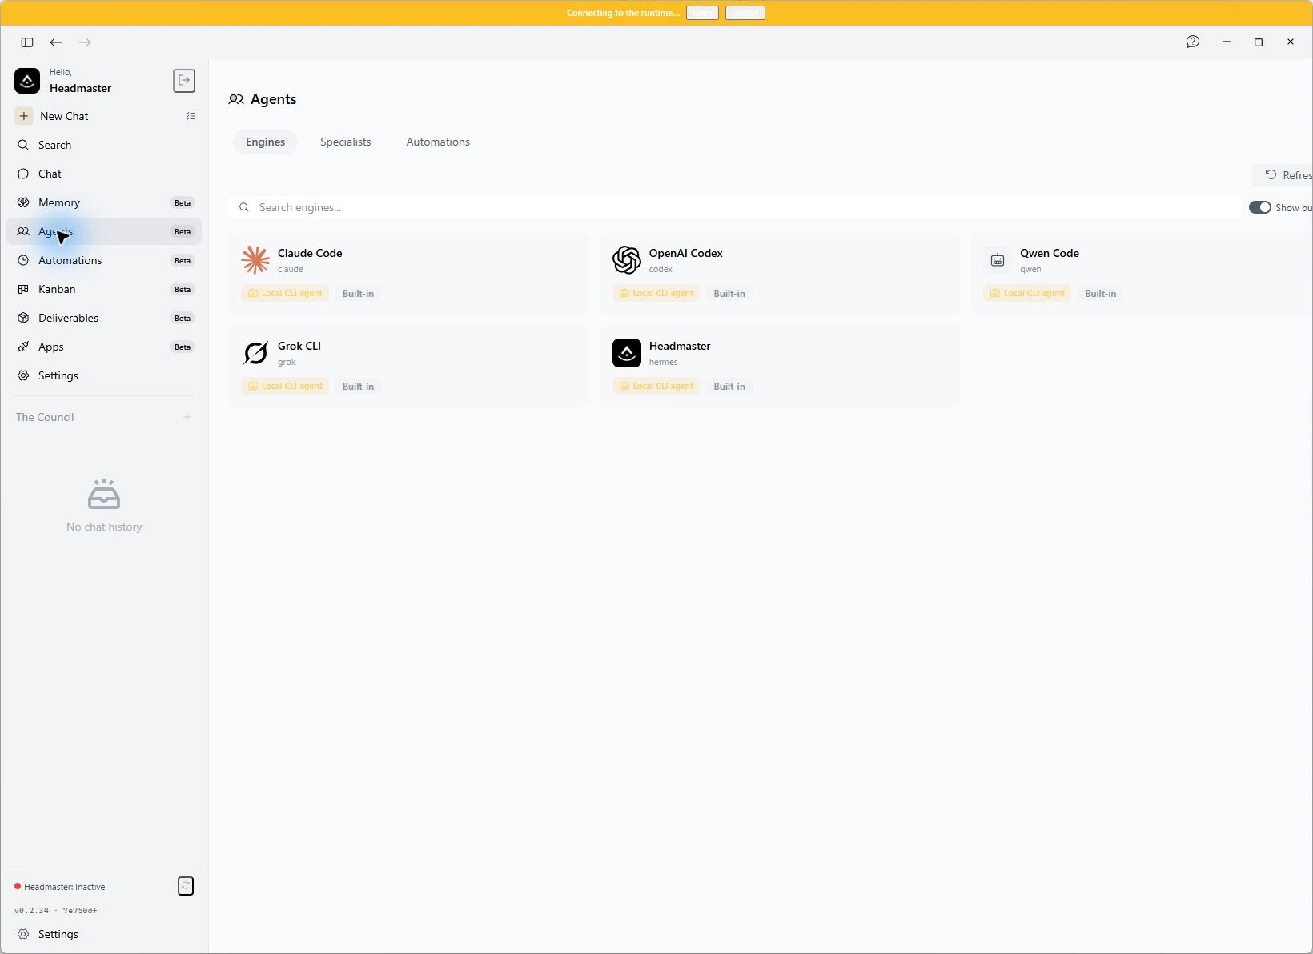
Task: Go back with the left arrow
Action: tap(56, 42)
